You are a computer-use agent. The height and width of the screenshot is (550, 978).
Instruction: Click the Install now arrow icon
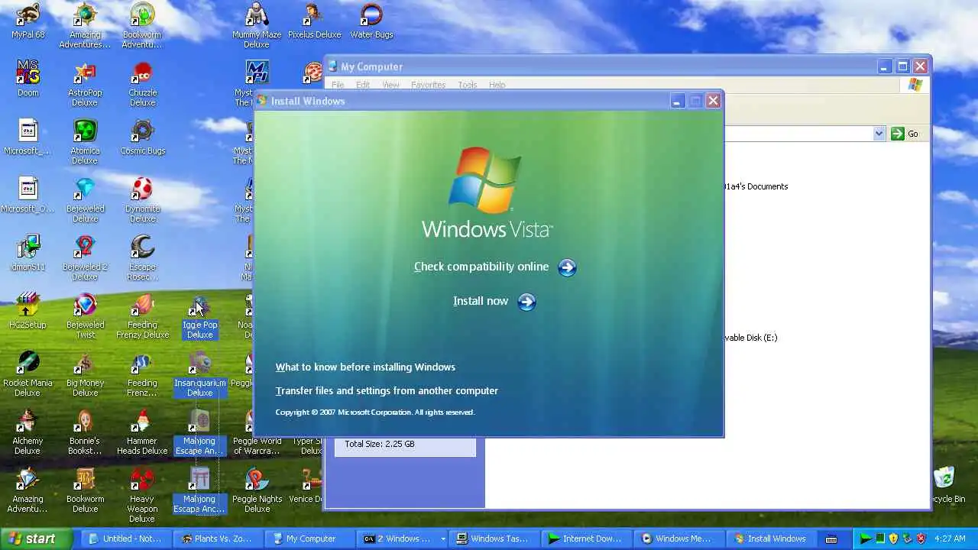click(x=526, y=302)
